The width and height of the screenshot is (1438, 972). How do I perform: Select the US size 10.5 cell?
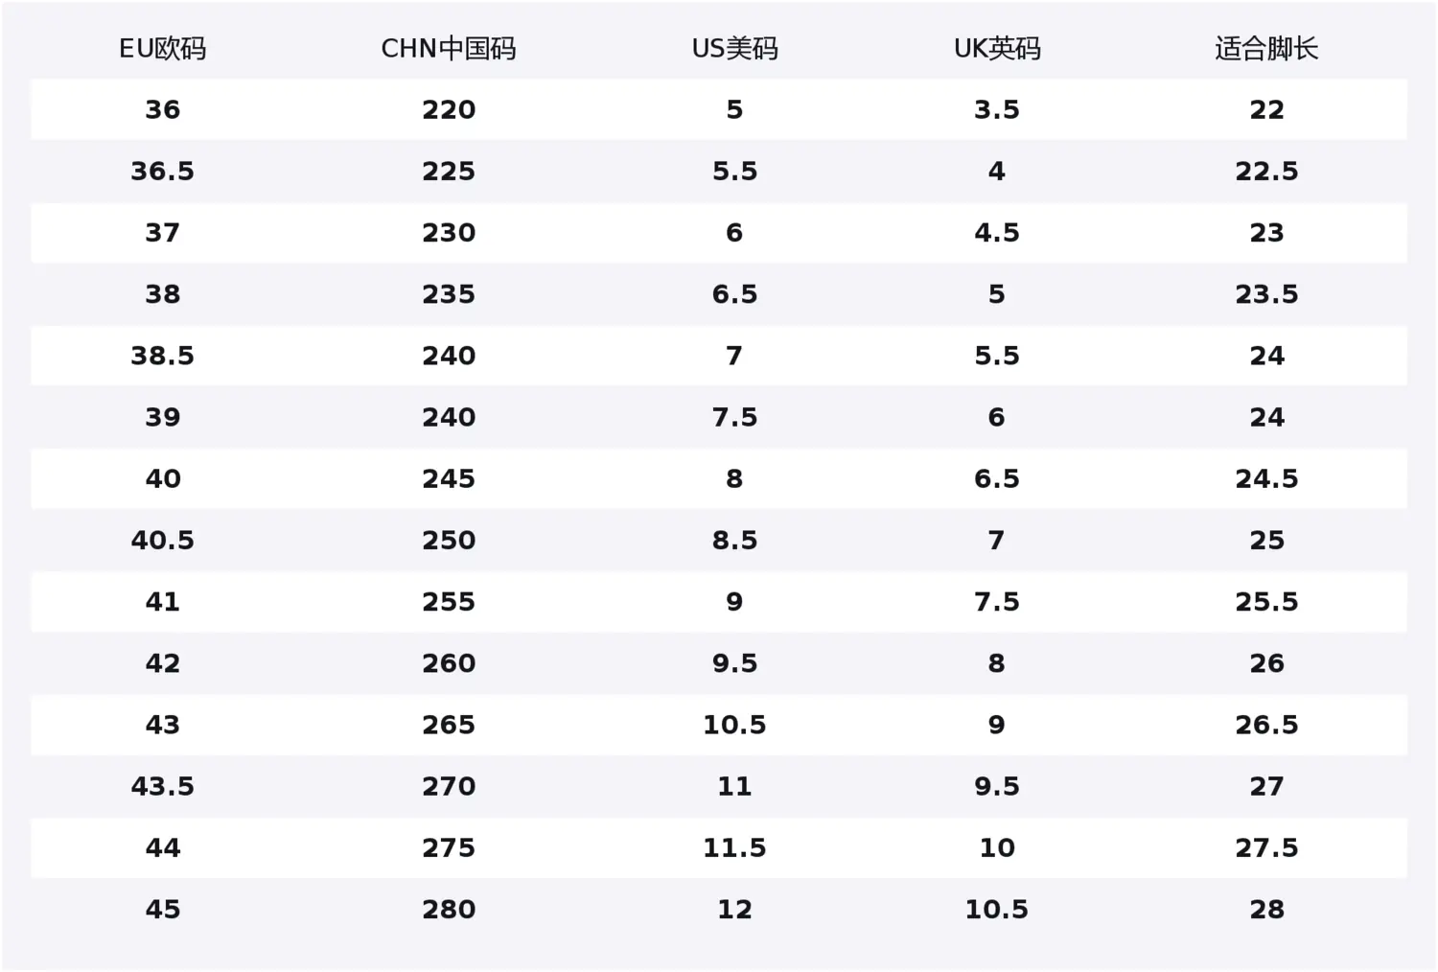tap(734, 725)
